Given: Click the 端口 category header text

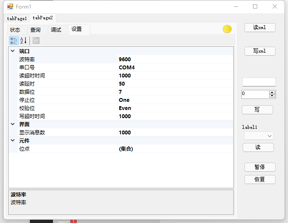Looking at the screenshot, I should click(24, 51).
